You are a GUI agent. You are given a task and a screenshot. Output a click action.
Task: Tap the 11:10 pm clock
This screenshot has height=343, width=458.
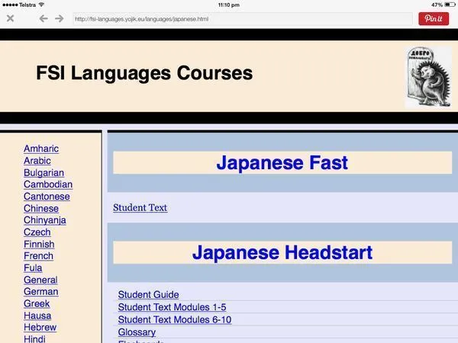point(229,5)
